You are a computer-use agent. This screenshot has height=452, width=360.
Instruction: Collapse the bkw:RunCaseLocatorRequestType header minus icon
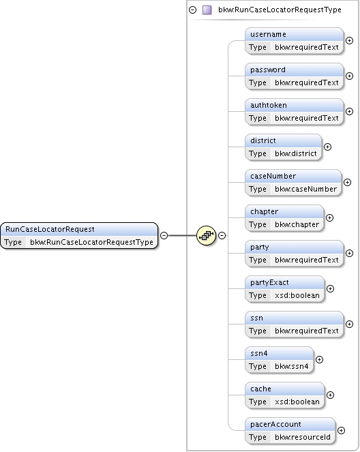point(192,10)
